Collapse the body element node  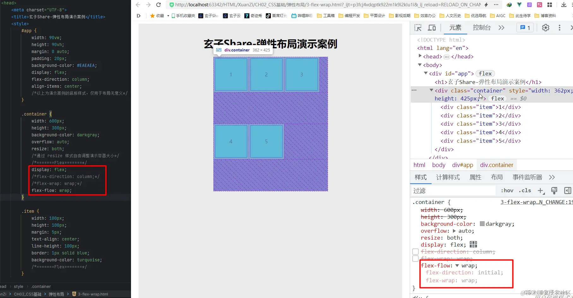point(420,65)
